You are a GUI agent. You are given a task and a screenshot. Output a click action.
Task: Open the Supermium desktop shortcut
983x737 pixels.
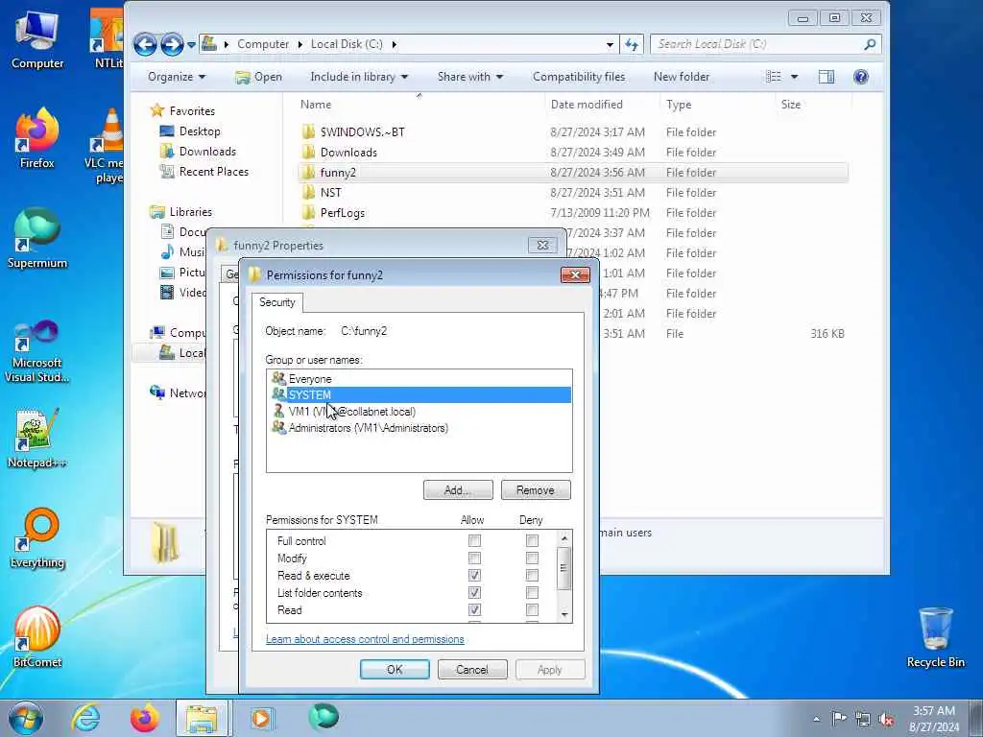point(37,238)
